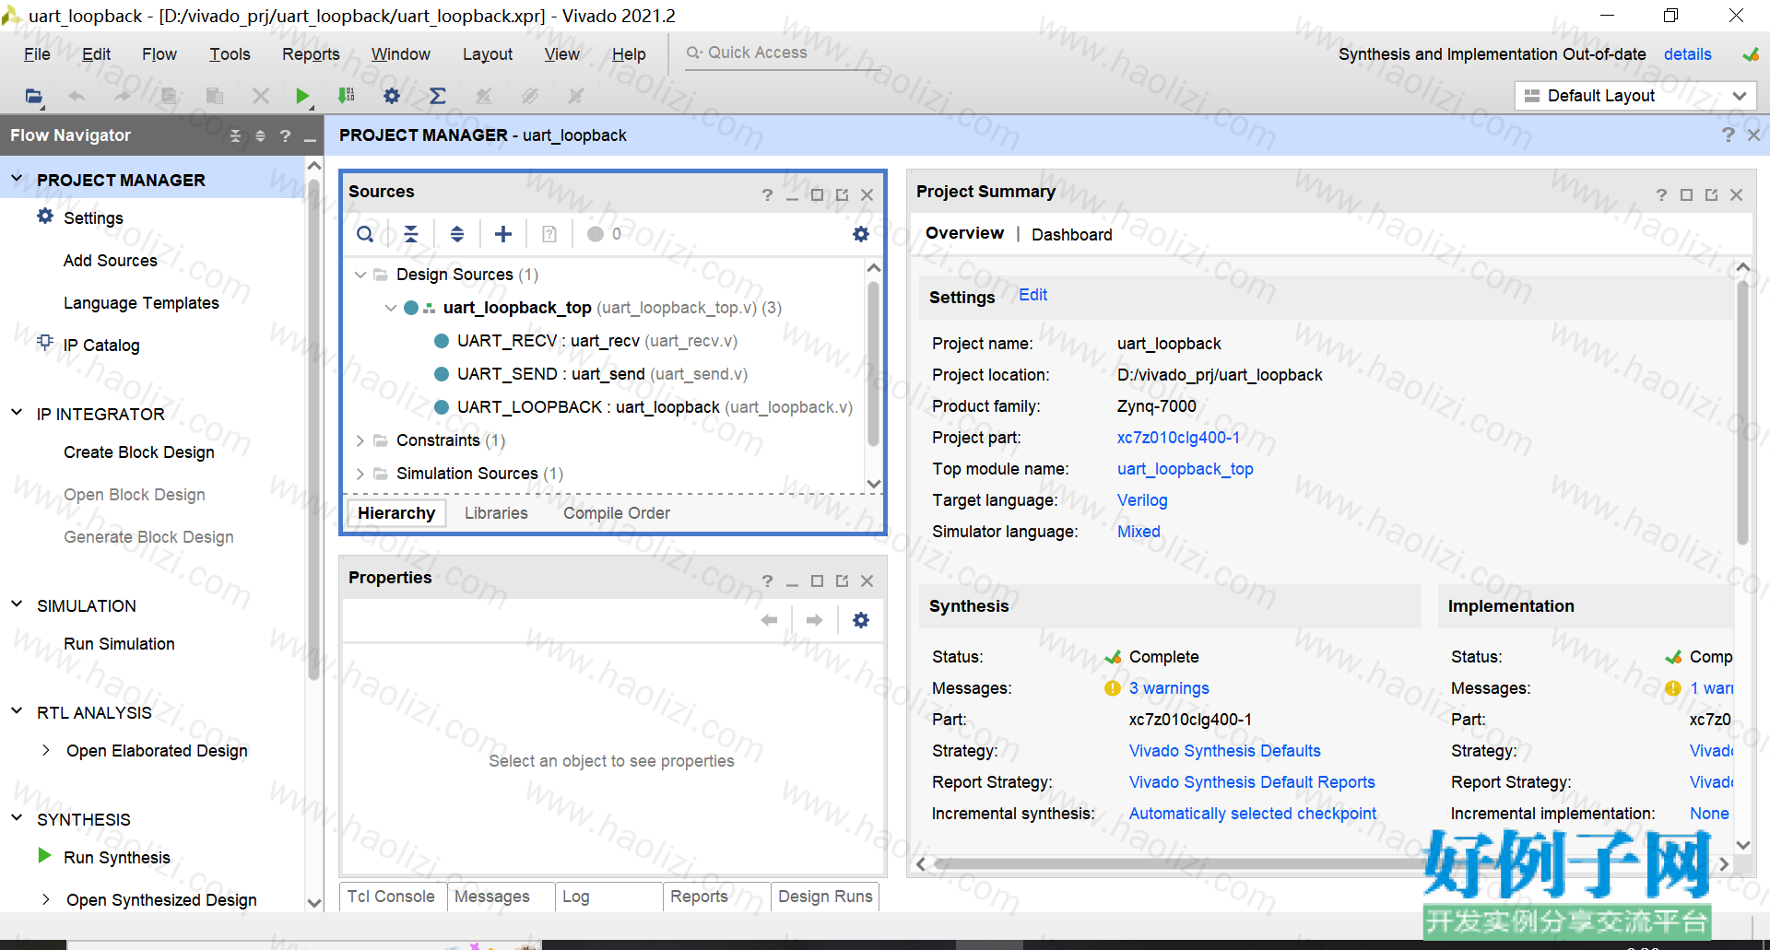Collapse the PROJECT MANAGER section

pyautogui.click(x=17, y=179)
